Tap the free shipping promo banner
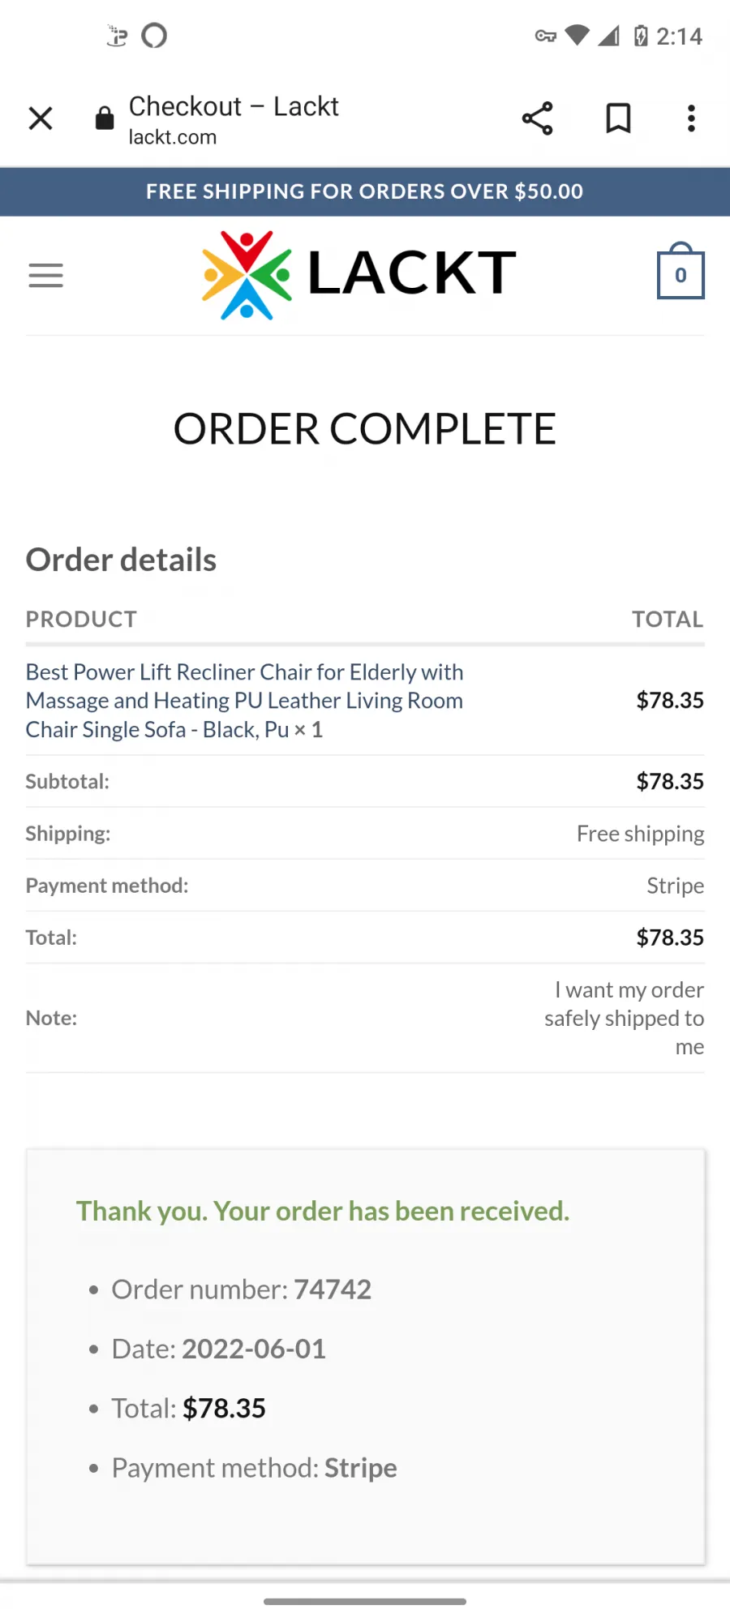 tap(365, 191)
